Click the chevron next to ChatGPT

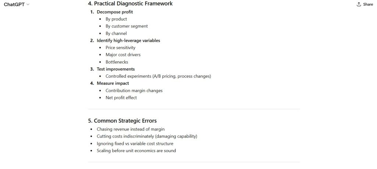click(x=28, y=4)
